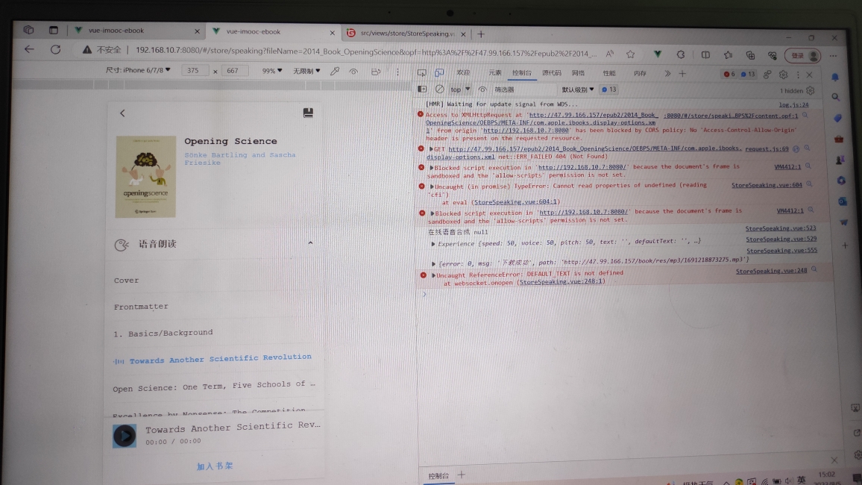The image size is (862, 485).
Task: Switch to the 元素 DevTools tab
Action: [495, 72]
